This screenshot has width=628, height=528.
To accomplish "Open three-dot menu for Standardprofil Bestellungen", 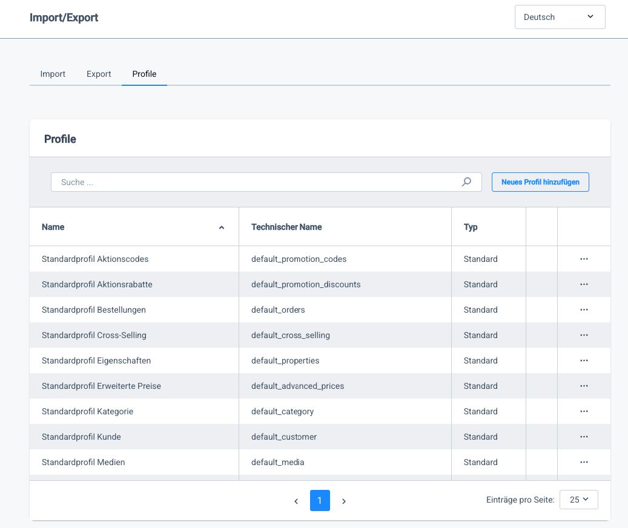I will click(x=584, y=310).
